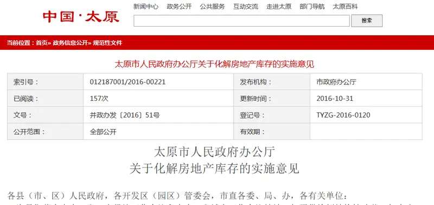Screen dimensions: 434x205
Task: Open the 新闻中心 menu item
Action: (146, 7)
